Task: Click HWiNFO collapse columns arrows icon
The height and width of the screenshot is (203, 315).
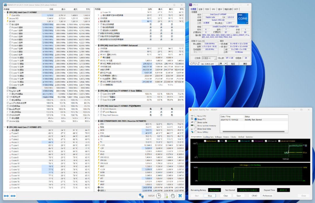Action: (13, 196)
